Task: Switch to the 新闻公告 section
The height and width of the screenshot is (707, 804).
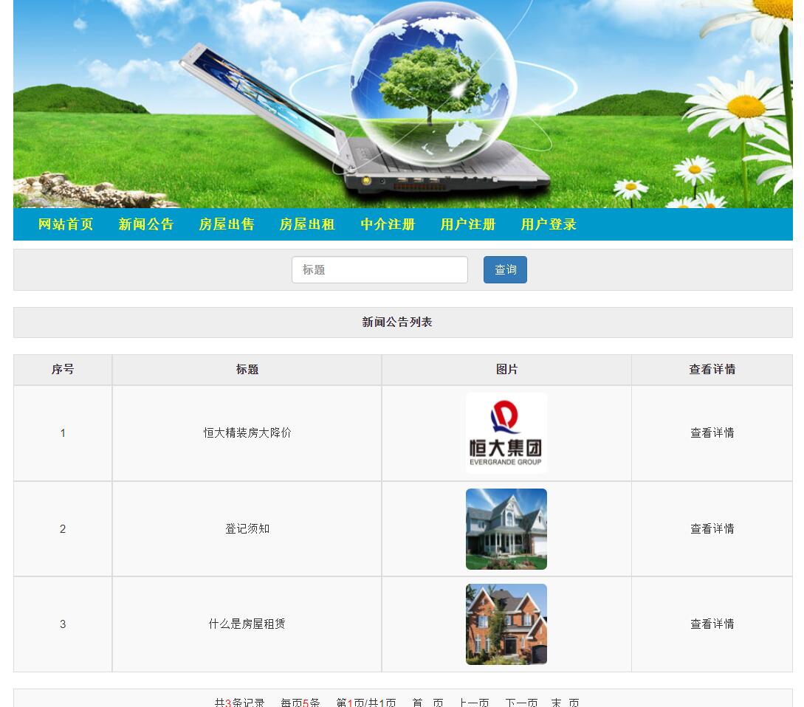Action: (x=146, y=224)
